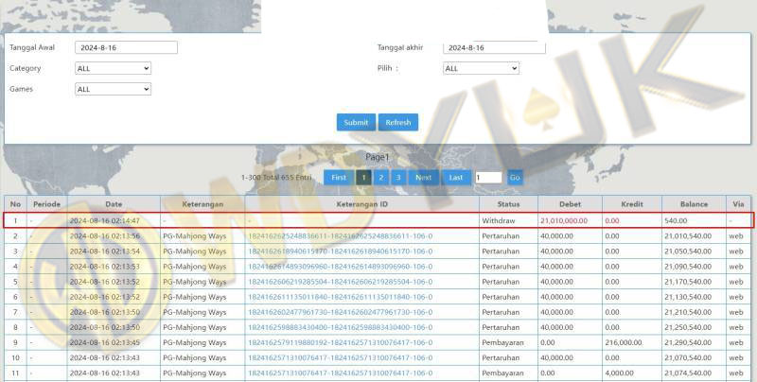The image size is (757, 382).
Task: Open the Category dropdown
Action: (113, 68)
